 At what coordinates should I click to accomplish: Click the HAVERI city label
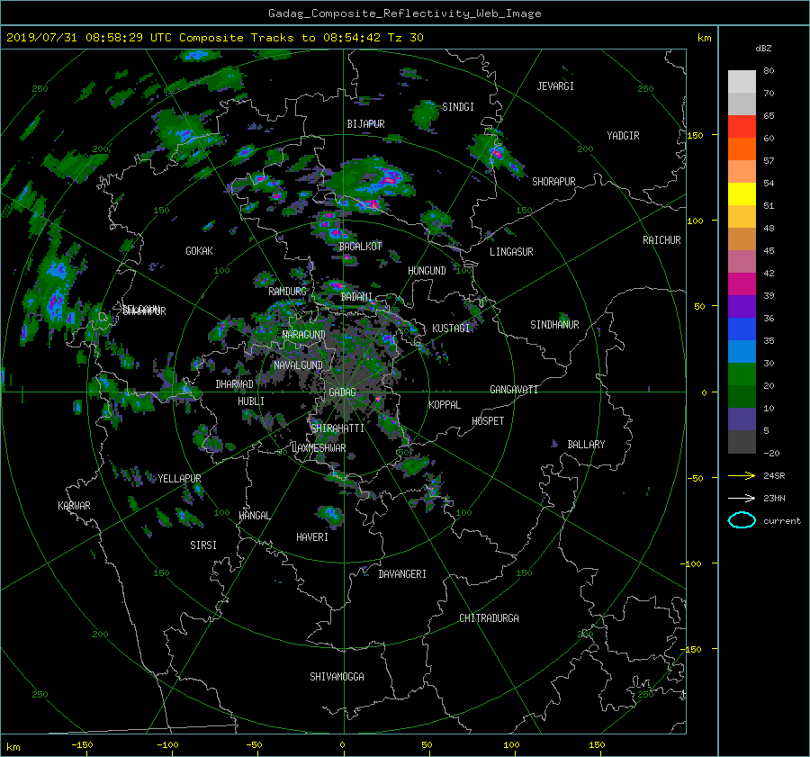click(312, 537)
